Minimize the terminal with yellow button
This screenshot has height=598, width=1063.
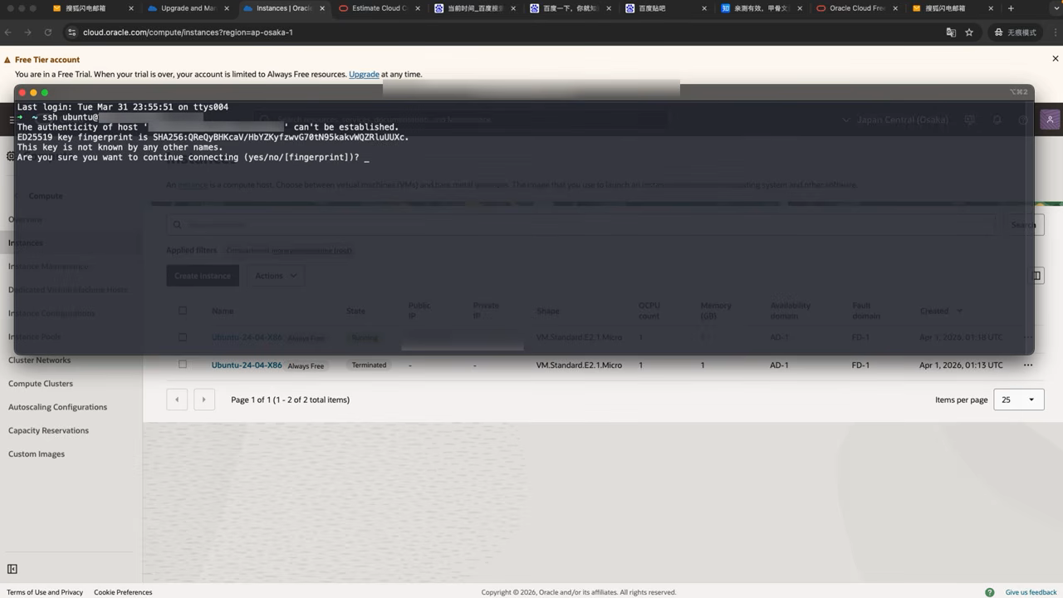(x=33, y=92)
